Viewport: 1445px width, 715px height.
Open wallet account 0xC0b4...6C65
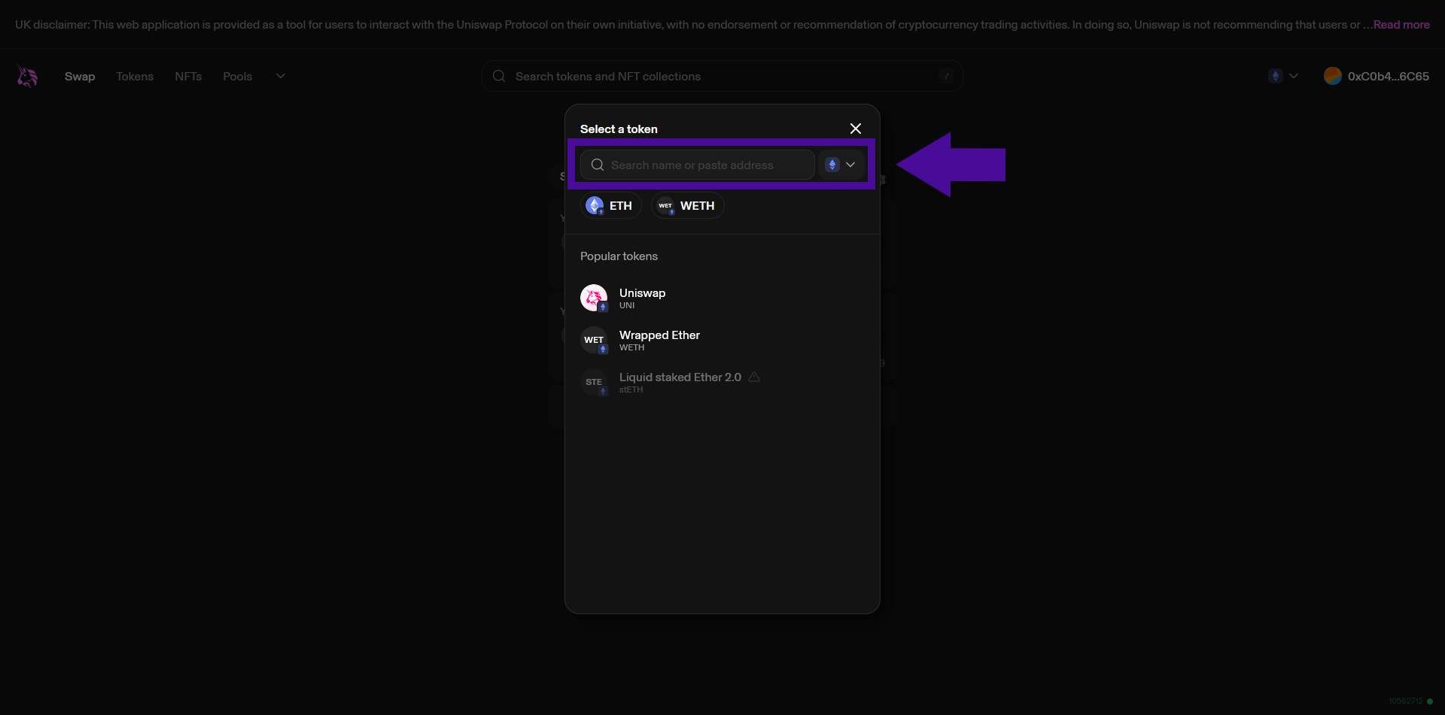coord(1387,76)
